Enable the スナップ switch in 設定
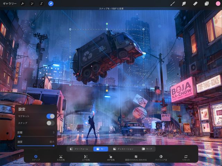This screenshot has width=222, height=166. 51,123
